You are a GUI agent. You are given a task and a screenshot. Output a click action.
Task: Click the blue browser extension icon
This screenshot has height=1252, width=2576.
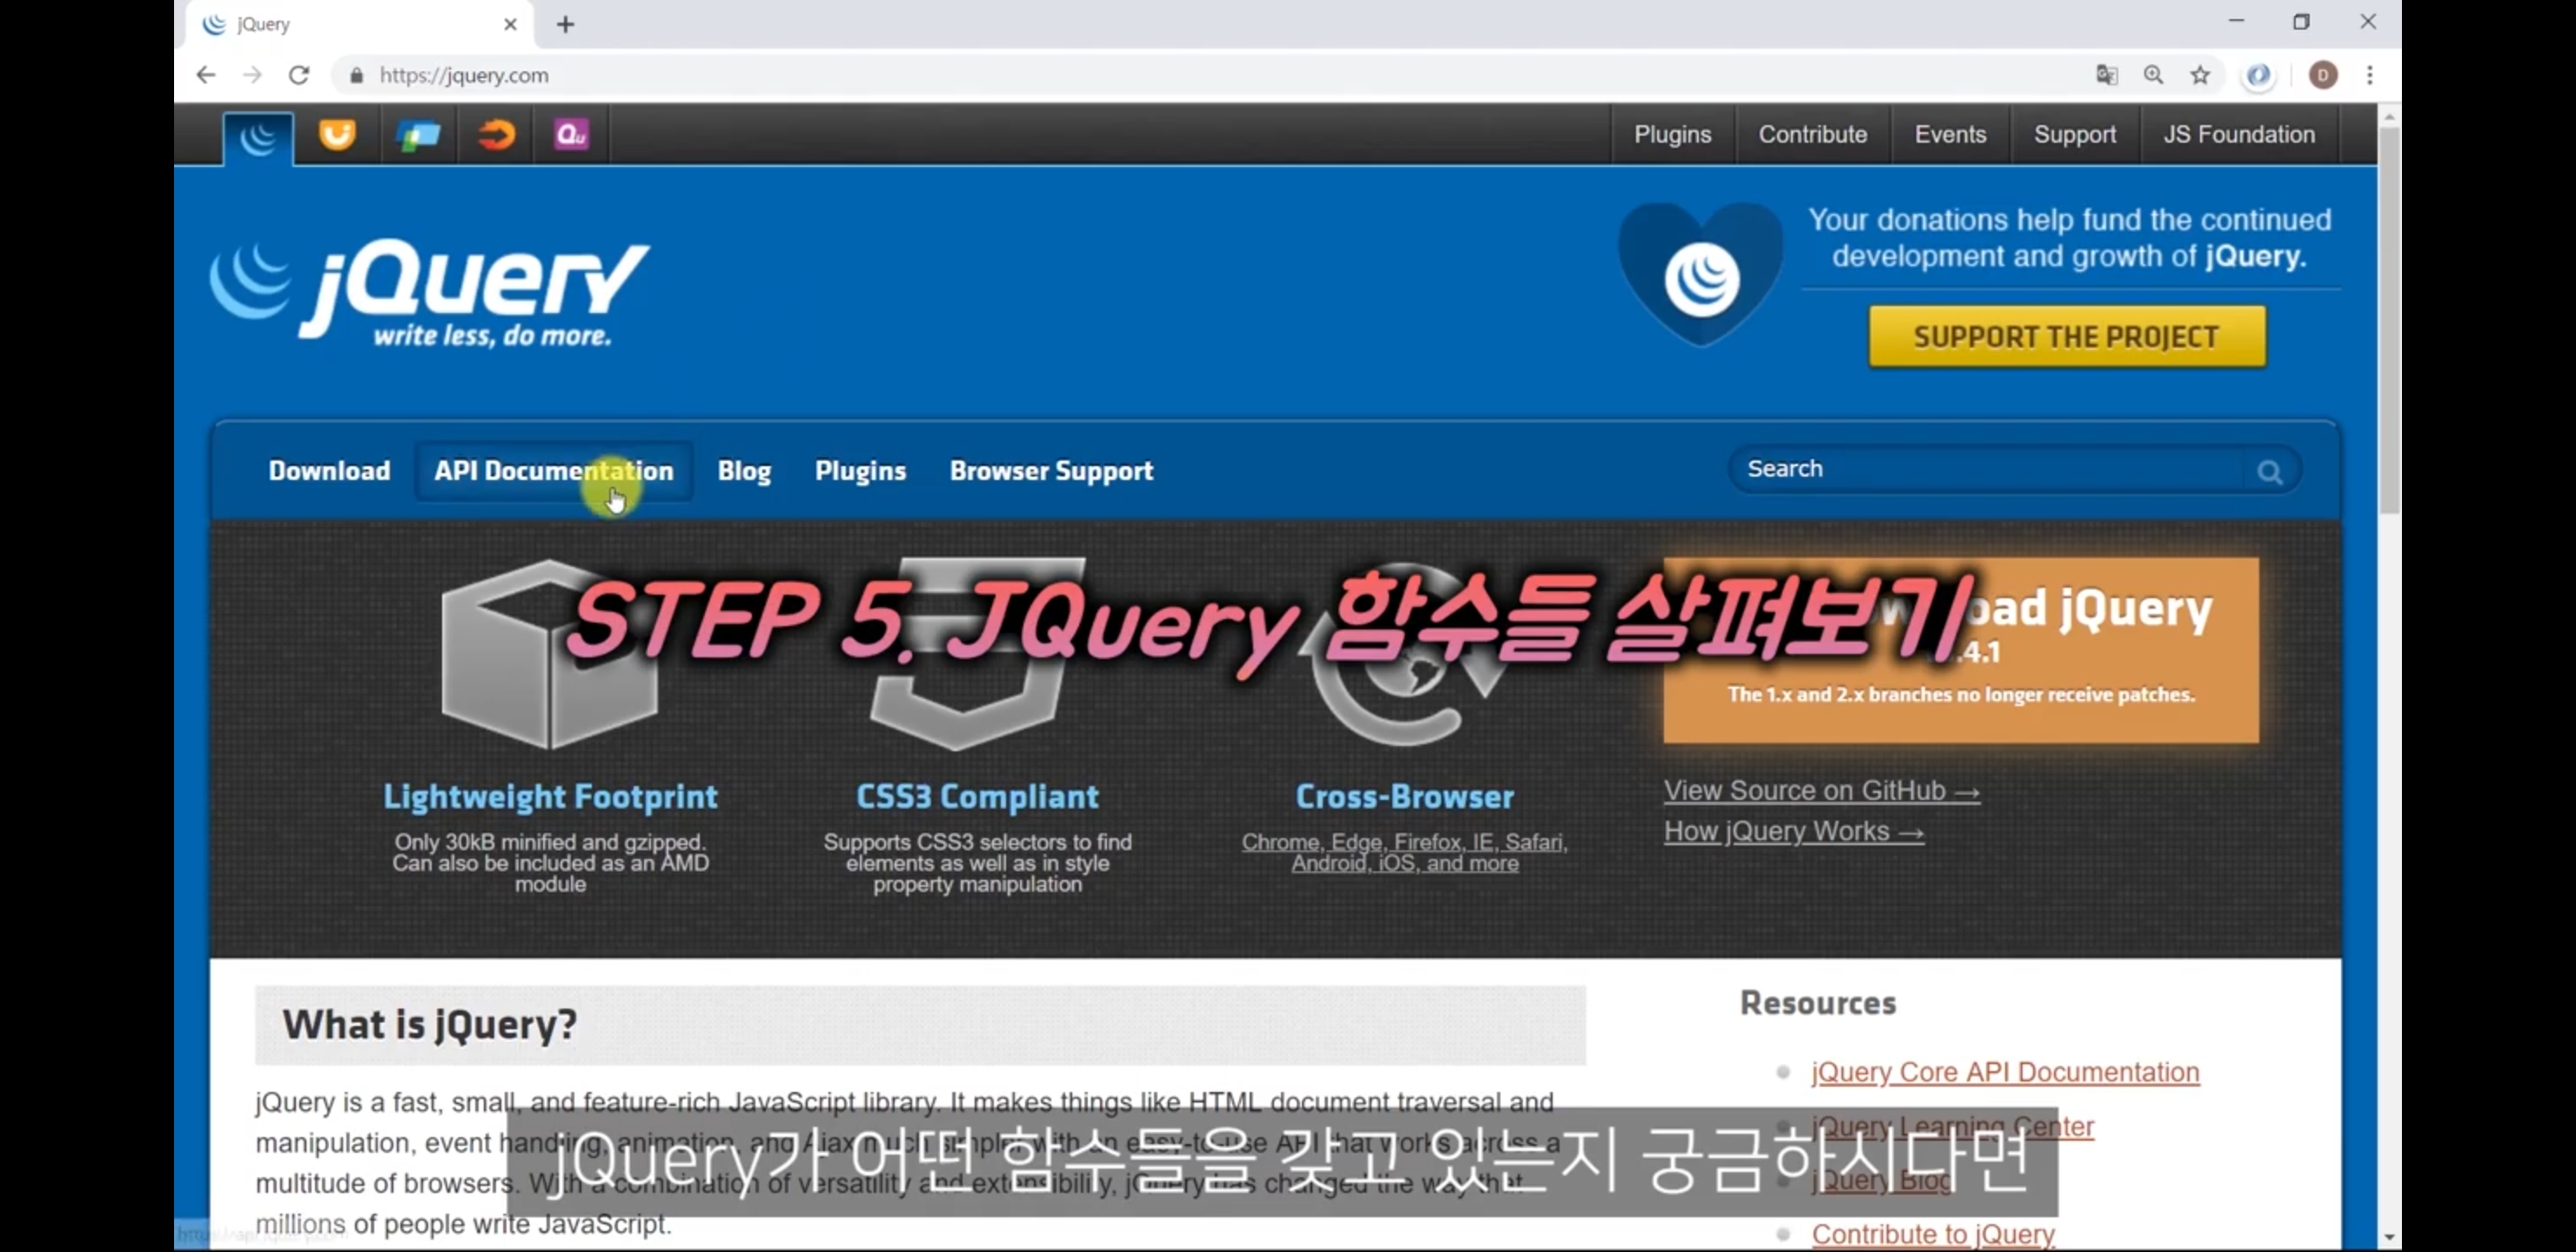[x=2259, y=75]
